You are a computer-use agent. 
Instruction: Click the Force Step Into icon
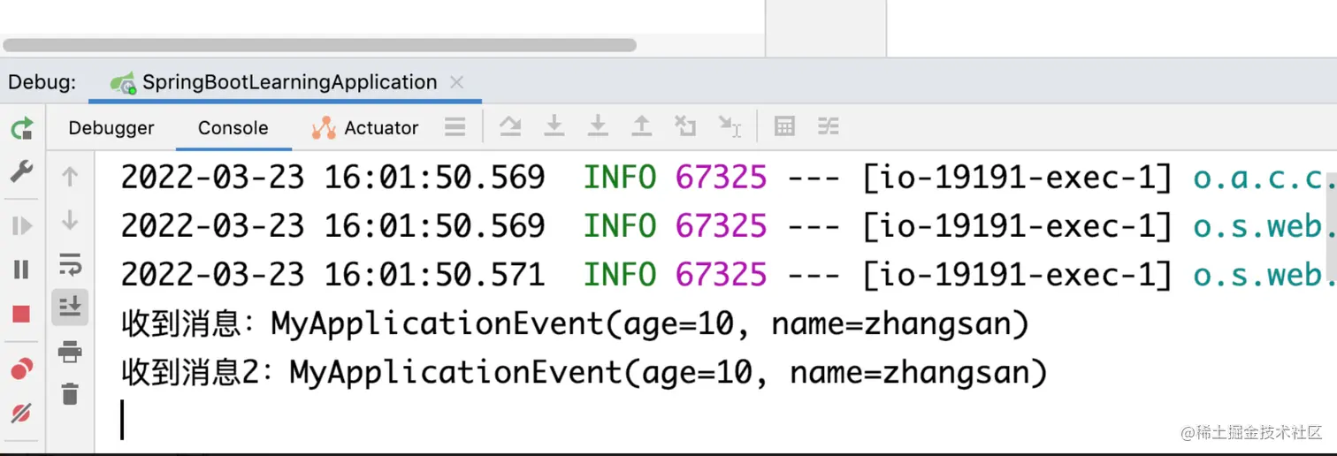pyautogui.click(x=598, y=127)
